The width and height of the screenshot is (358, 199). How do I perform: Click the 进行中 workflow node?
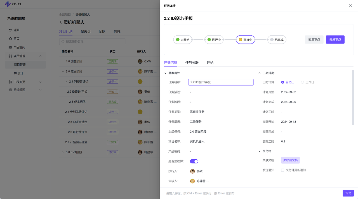click(214, 40)
